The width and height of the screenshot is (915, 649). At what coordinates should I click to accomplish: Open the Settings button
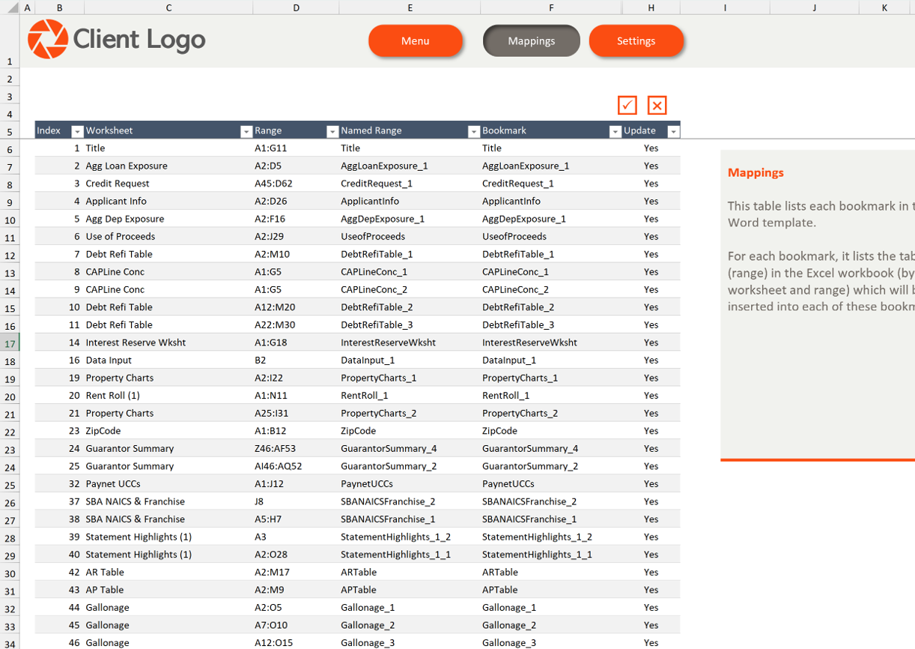click(636, 40)
